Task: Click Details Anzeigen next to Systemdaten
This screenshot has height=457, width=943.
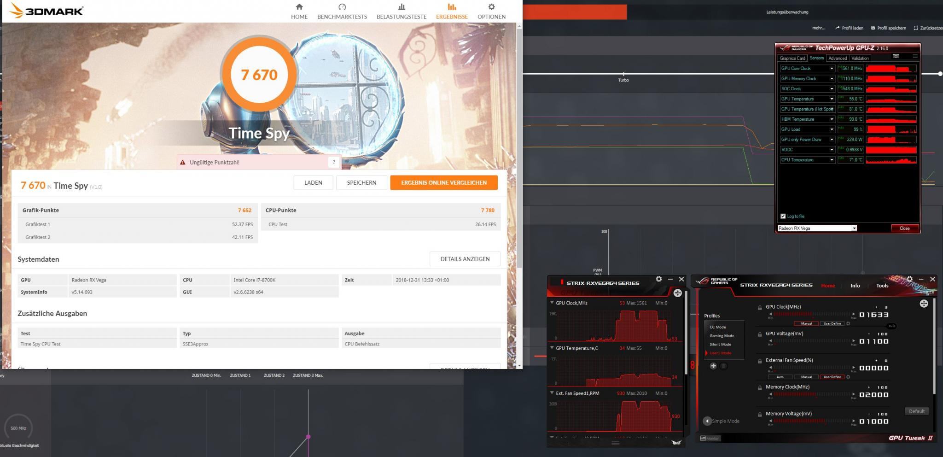Action: [465, 259]
